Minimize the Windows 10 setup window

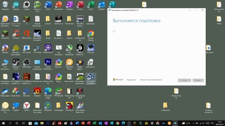[189, 10]
